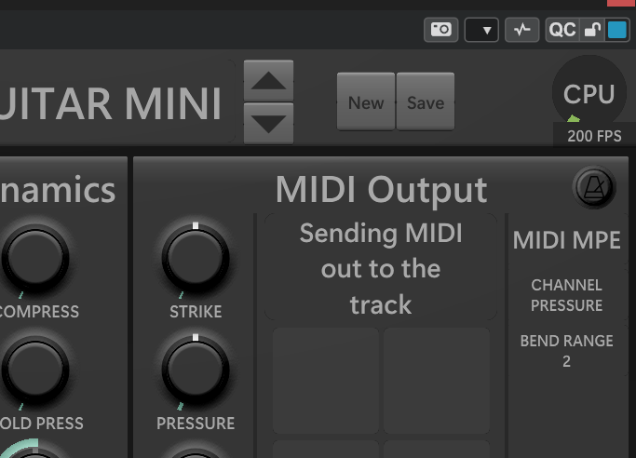Select the MIDI MPE mode label
636x458 pixels.
[x=566, y=241]
